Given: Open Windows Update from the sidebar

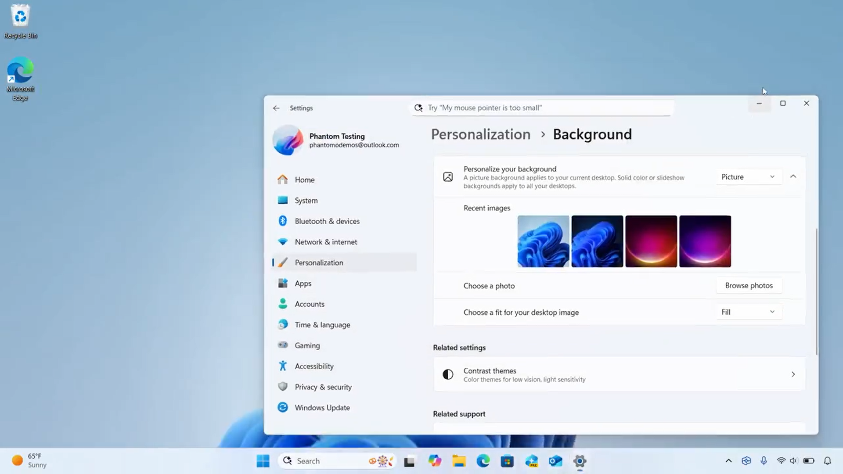Looking at the screenshot, I should coord(322,407).
